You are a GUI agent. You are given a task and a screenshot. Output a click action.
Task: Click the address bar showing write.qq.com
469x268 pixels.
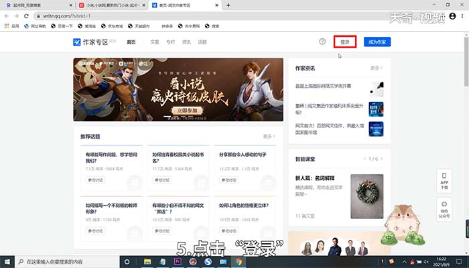click(209, 16)
